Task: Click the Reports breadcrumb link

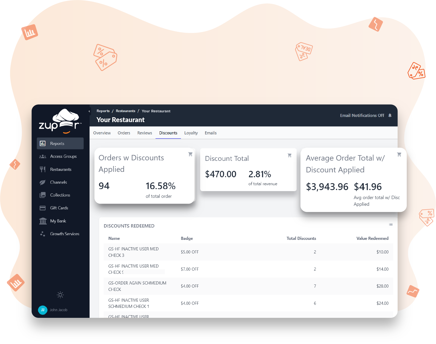Action: tap(103, 111)
